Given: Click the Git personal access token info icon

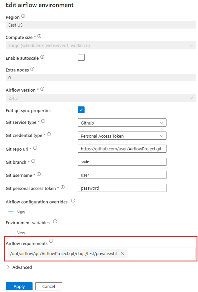Looking at the screenshot, I should (x=62, y=187).
